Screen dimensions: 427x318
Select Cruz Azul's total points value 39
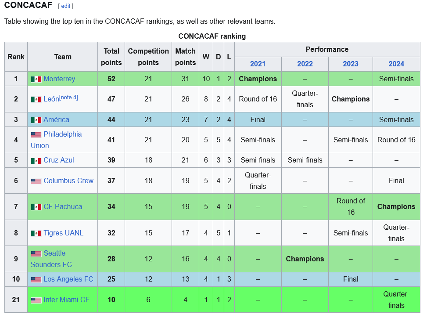tap(111, 160)
